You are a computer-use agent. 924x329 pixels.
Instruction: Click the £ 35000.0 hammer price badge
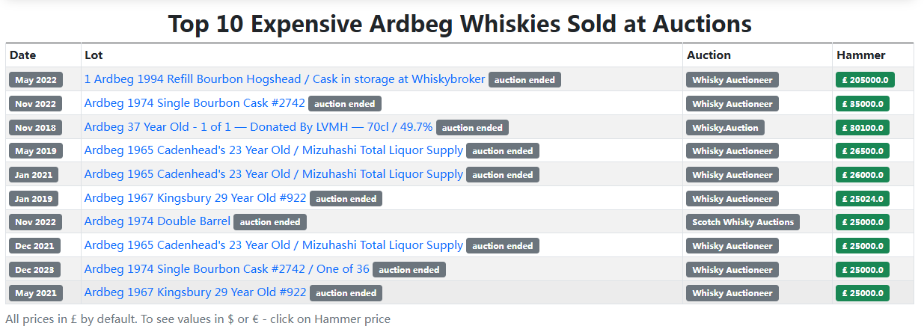pos(862,104)
